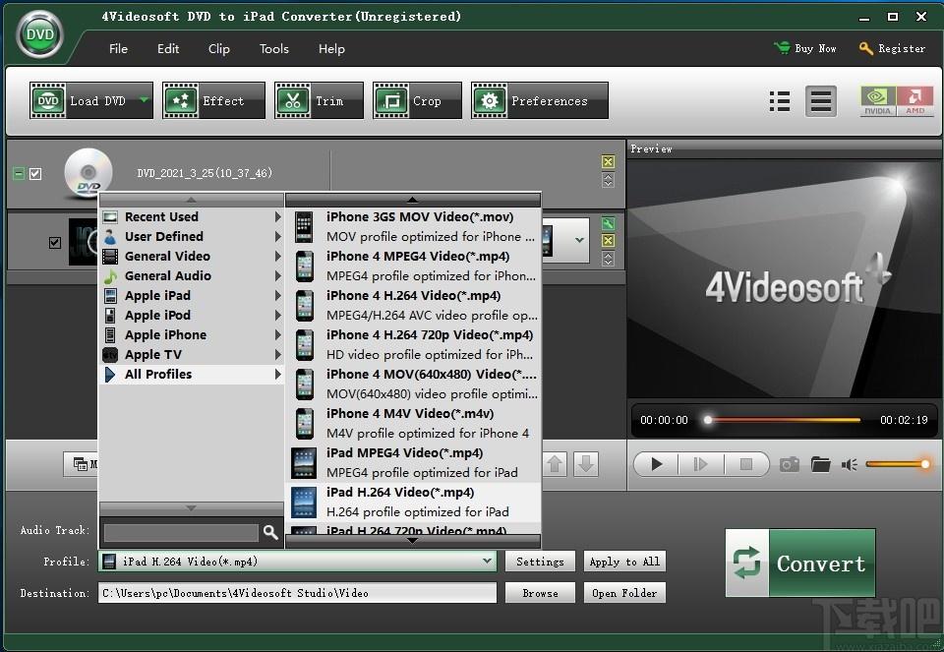Choose iPhone 4 M4V Video profile

pos(414,423)
